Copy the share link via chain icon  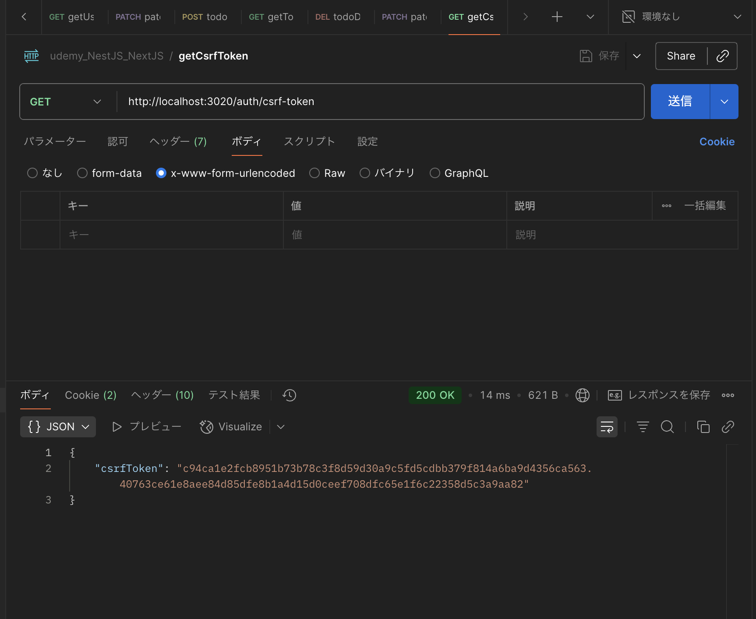pos(722,56)
